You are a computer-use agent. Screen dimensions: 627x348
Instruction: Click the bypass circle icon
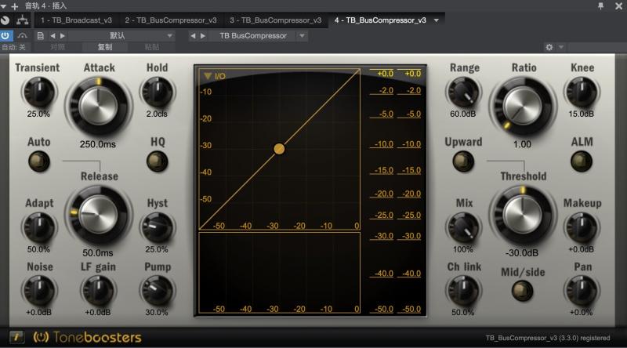5,20
